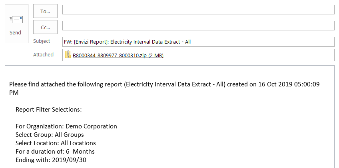The height and width of the screenshot is (168, 339).
Task: Click the "Select Location: All Locations" line
Action: (x=56, y=143)
